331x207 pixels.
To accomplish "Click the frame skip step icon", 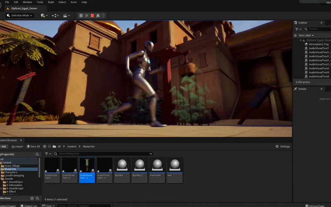I will 87,16.
